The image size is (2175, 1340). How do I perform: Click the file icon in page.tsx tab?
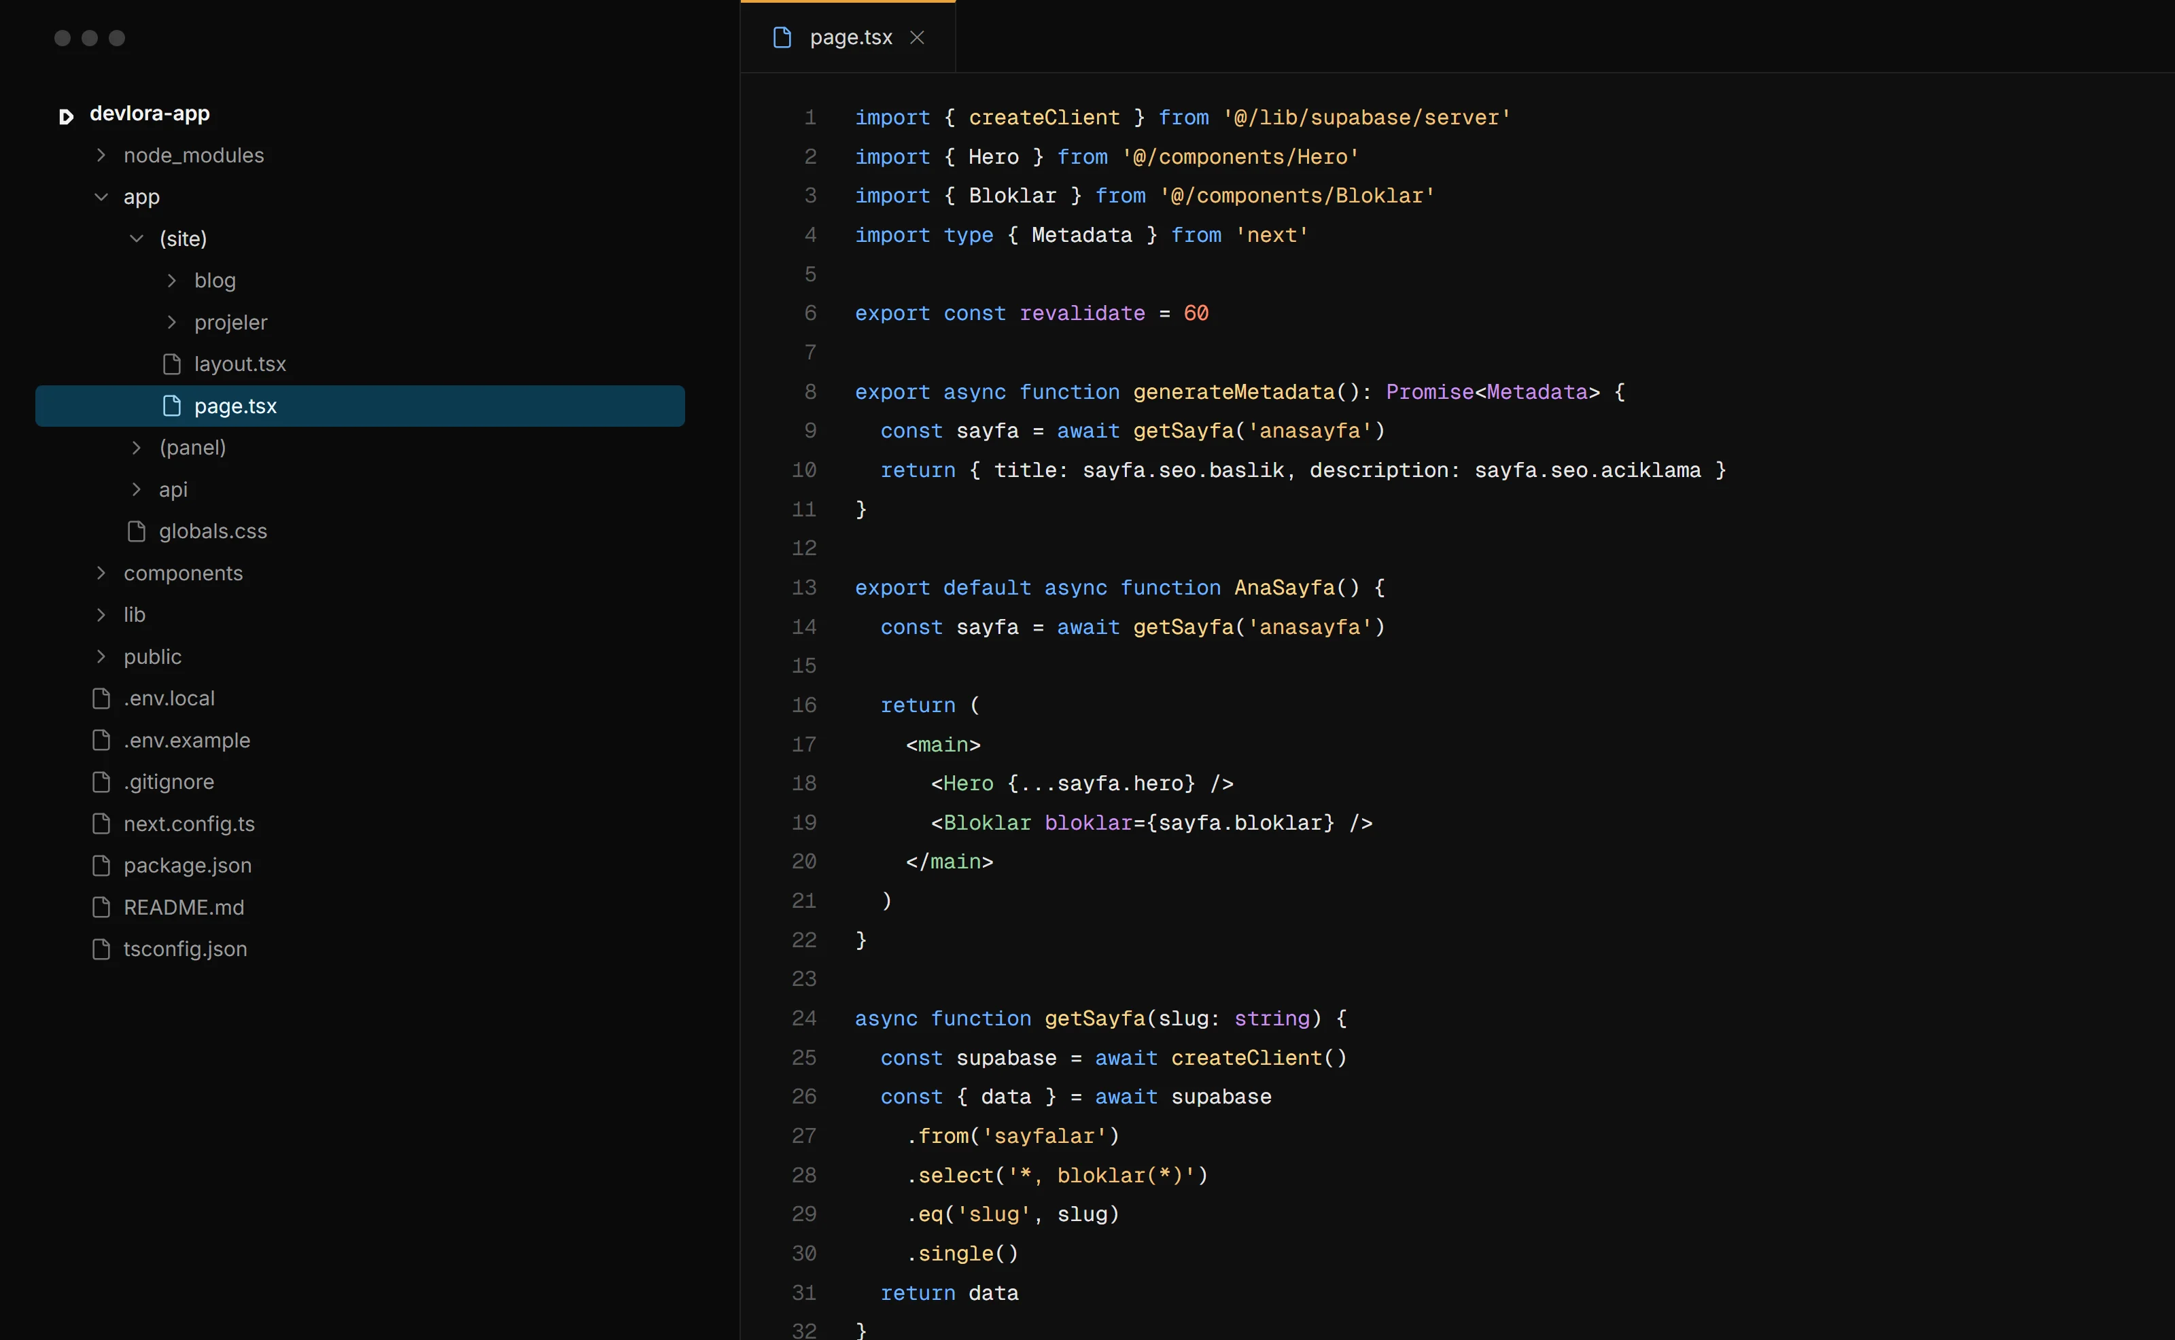point(782,37)
